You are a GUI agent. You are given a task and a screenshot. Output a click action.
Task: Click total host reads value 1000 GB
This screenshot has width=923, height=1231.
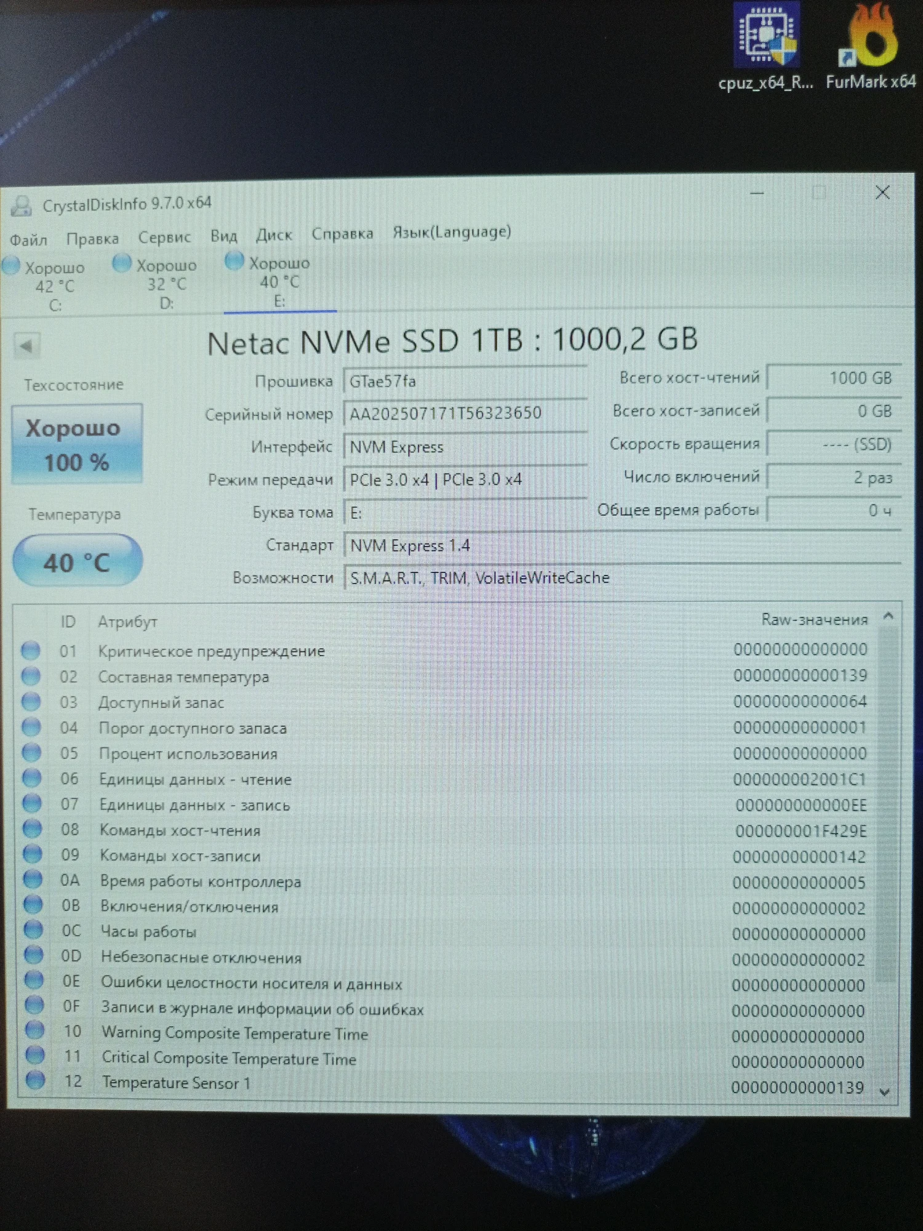(x=834, y=378)
